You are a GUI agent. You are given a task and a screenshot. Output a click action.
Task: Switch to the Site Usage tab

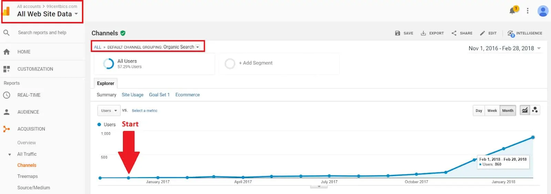[133, 95]
